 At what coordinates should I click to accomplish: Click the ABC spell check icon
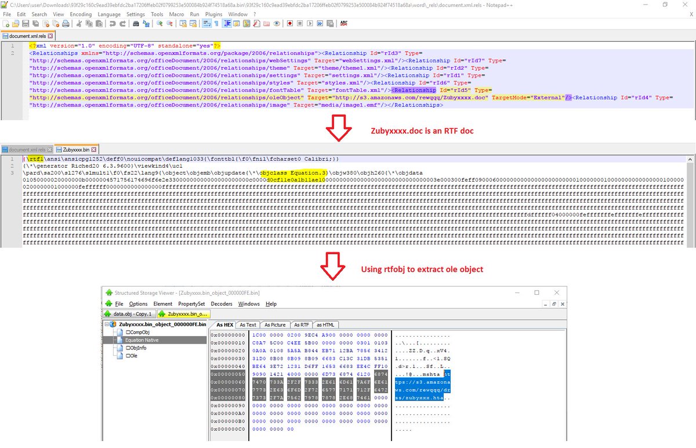344,23
